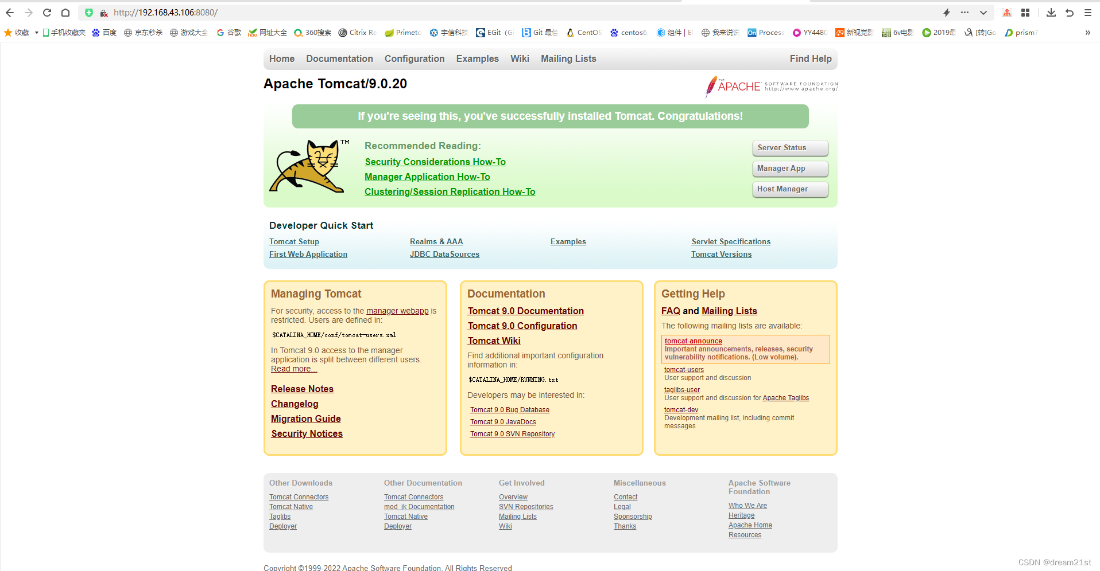
Task: Open the YY4480 bookmark
Action: point(810,33)
